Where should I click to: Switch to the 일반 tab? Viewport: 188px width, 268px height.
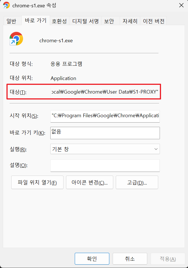tap(12, 21)
